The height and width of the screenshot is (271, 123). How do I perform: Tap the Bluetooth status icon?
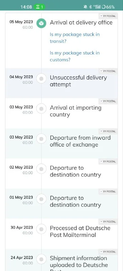tap(91, 7)
